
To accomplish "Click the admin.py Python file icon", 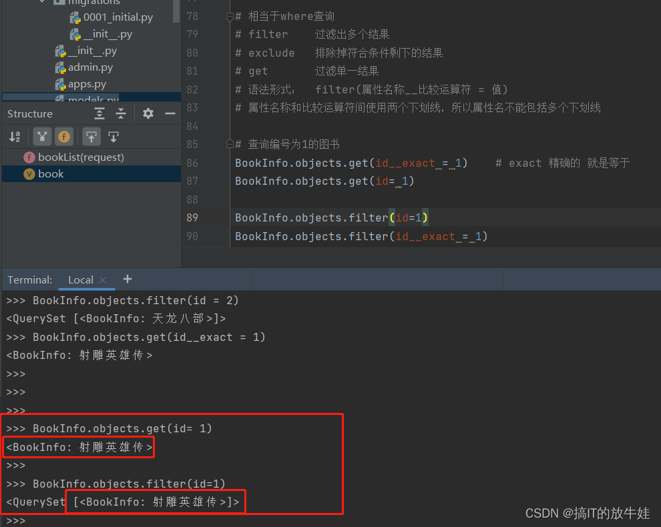I will click(60, 68).
